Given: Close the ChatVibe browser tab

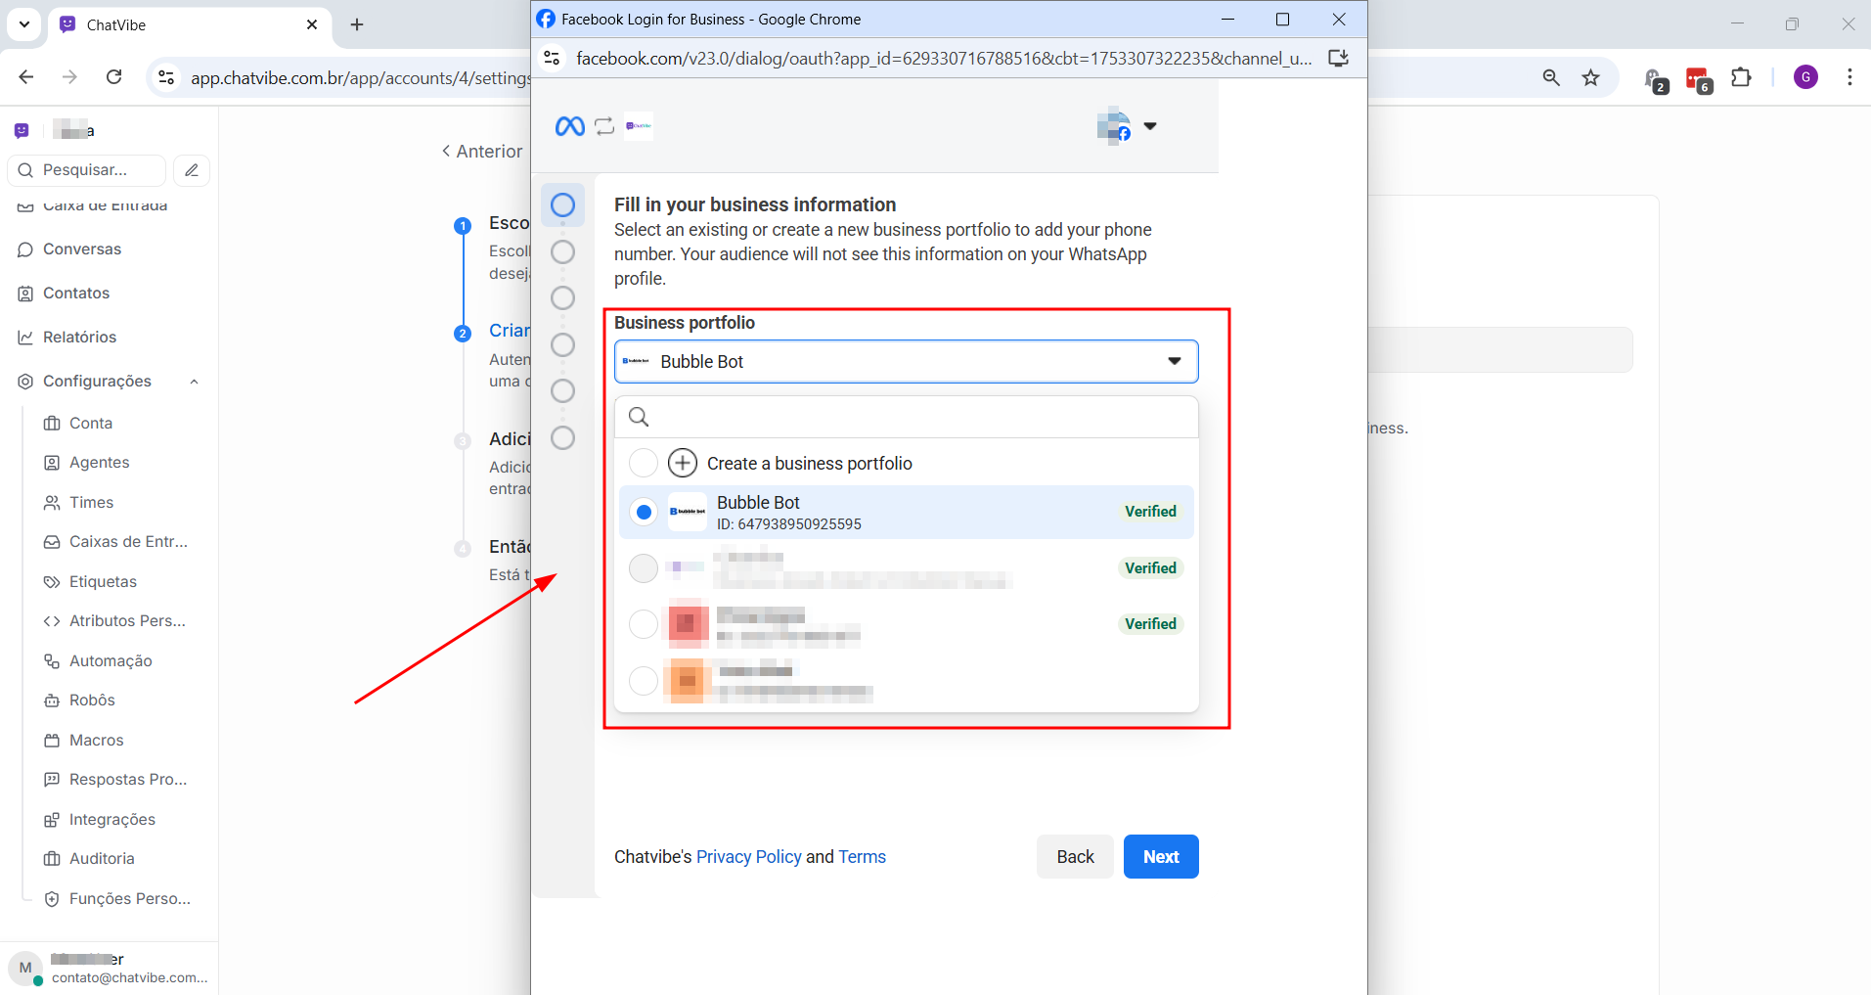Looking at the screenshot, I should [x=312, y=24].
